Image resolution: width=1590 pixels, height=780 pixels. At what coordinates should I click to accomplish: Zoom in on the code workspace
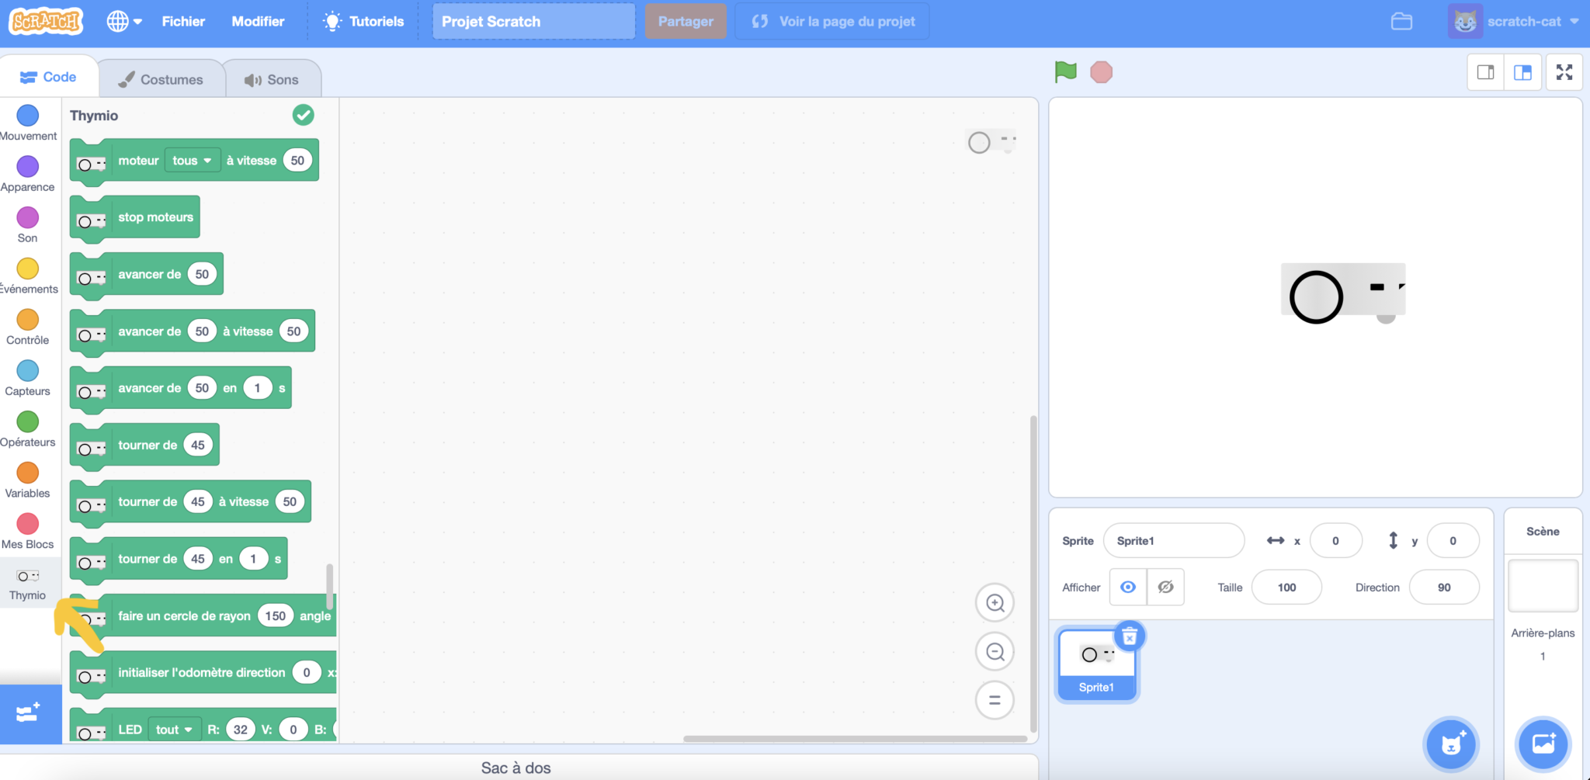(x=995, y=603)
